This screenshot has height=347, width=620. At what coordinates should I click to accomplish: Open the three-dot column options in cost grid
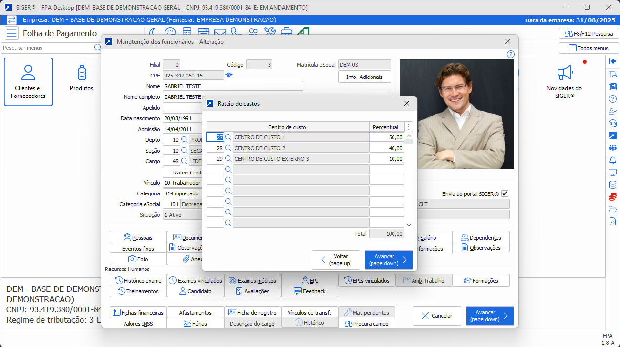coord(409,127)
